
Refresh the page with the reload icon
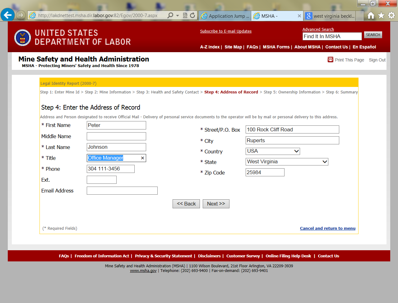pyautogui.click(x=192, y=15)
